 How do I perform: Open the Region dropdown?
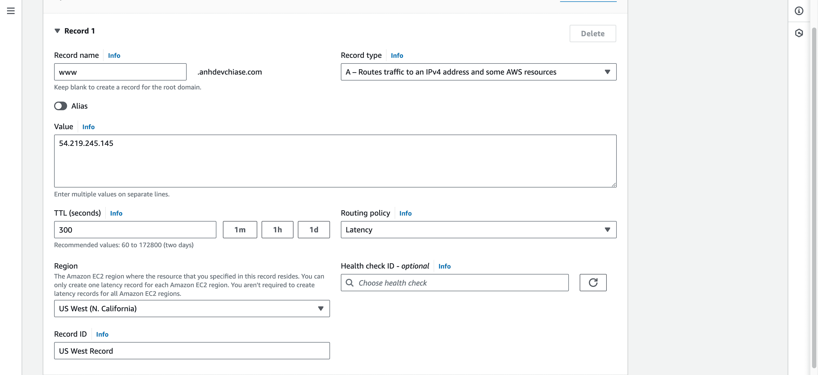[x=192, y=308]
